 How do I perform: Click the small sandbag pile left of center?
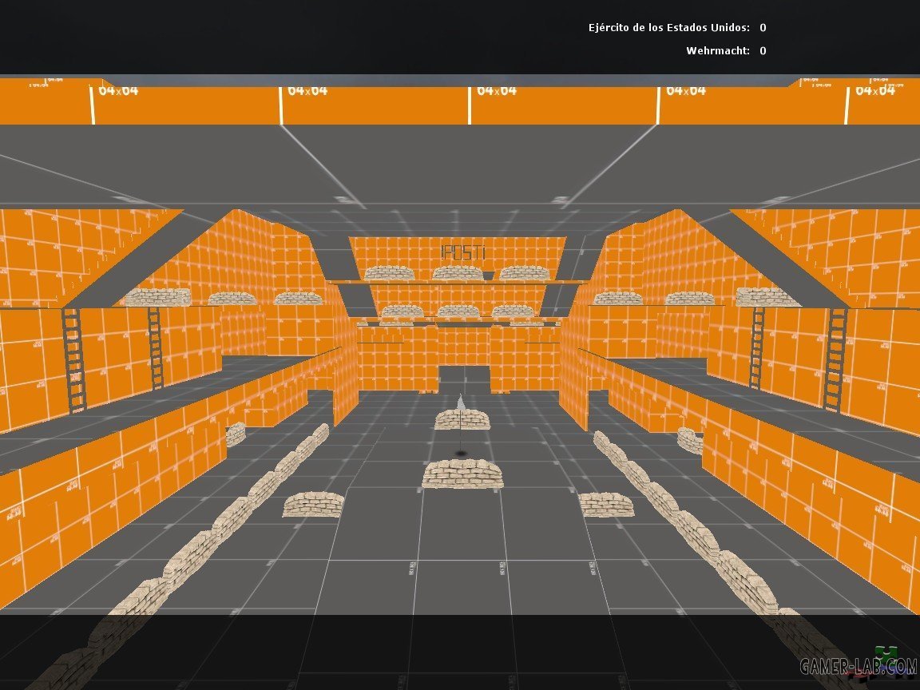coord(313,504)
